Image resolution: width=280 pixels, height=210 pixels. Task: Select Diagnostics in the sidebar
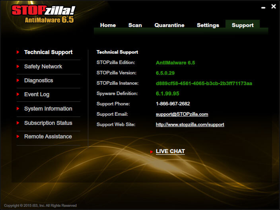coord(39,80)
